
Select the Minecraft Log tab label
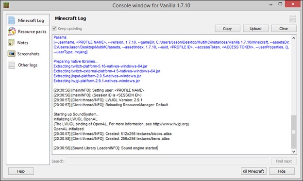click(x=31, y=20)
